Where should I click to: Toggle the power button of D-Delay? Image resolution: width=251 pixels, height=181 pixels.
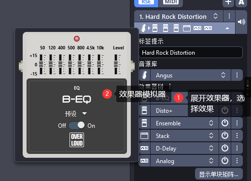[x=225, y=148]
